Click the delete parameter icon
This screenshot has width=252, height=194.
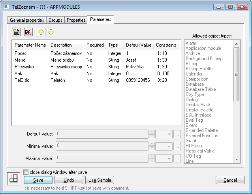click(28, 32)
